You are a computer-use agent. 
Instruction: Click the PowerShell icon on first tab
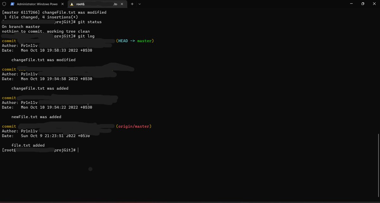[x=12, y=4]
